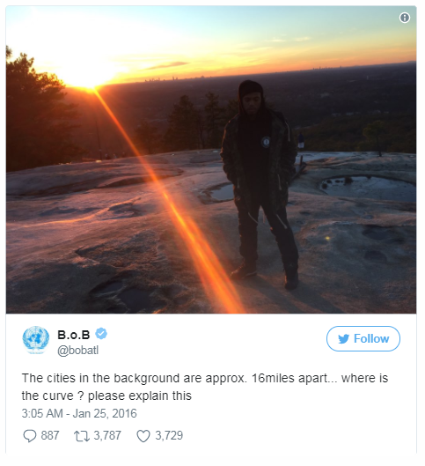View the 3,787 retweets count
The height and width of the screenshot is (466, 425).
(x=107, y=436)
